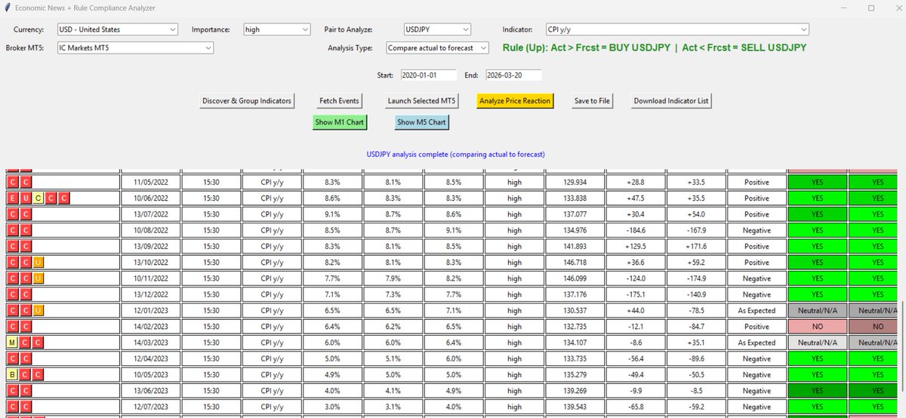906x418 pixels.
Task: Click the +171.6 reaction value cell
Action: 696,246
